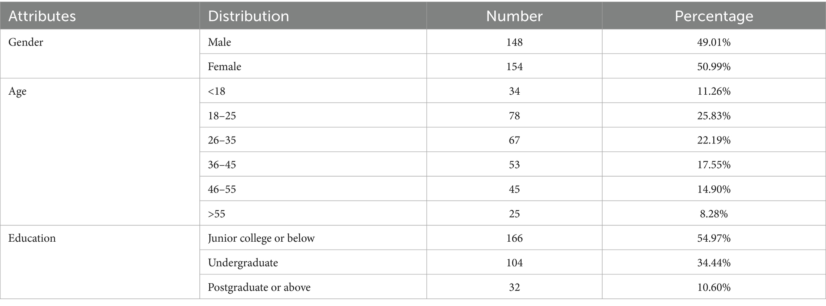Click the Education attribute cell
The image size is (826, 306).
tap(32, 238)
